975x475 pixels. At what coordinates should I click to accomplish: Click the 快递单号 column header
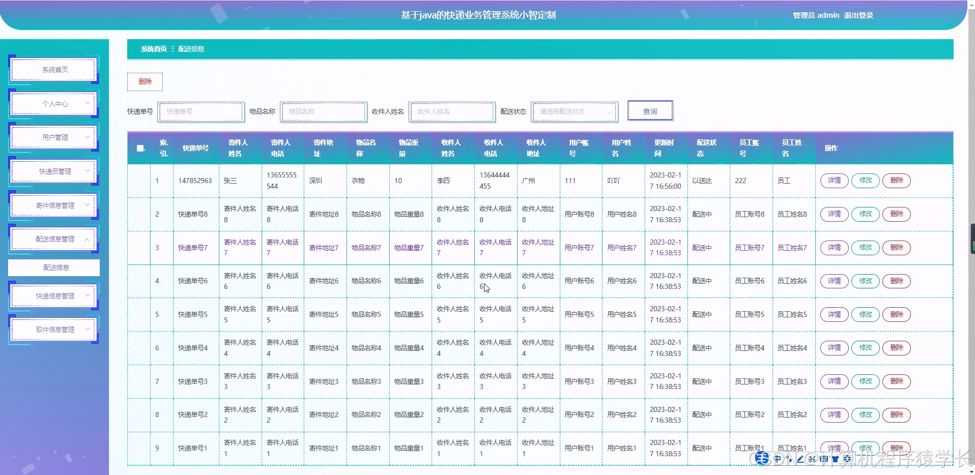point(195,148)
